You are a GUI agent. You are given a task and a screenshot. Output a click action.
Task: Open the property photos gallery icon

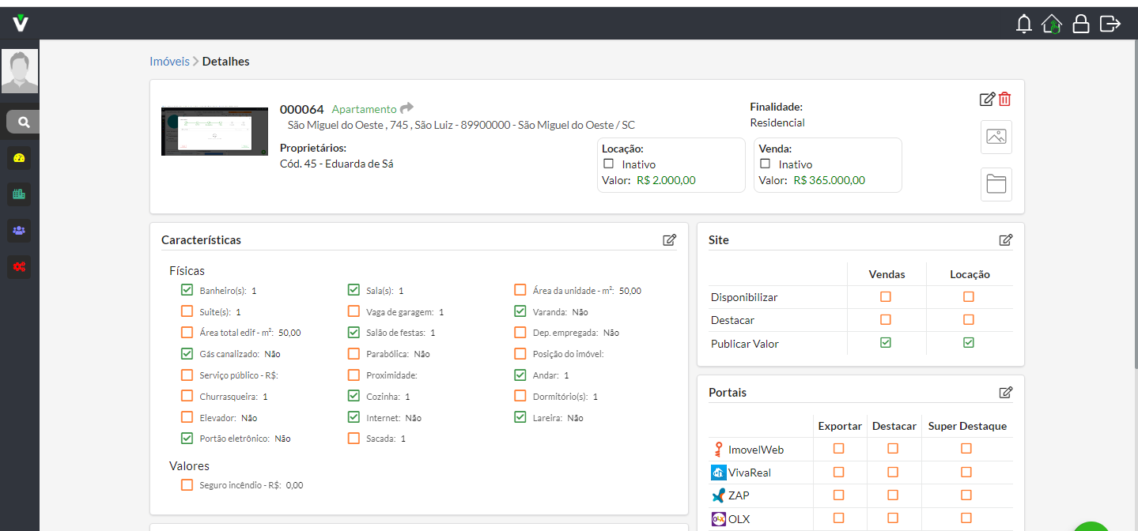(996, 137)
